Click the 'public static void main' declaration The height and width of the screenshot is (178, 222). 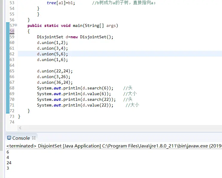click(73, 26)
